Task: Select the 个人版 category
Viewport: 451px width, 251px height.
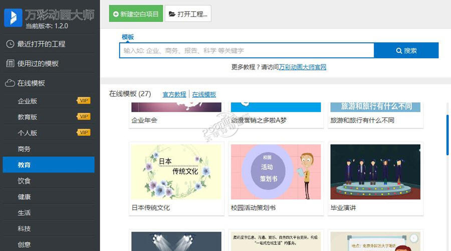Action: [x=49, y=133]
